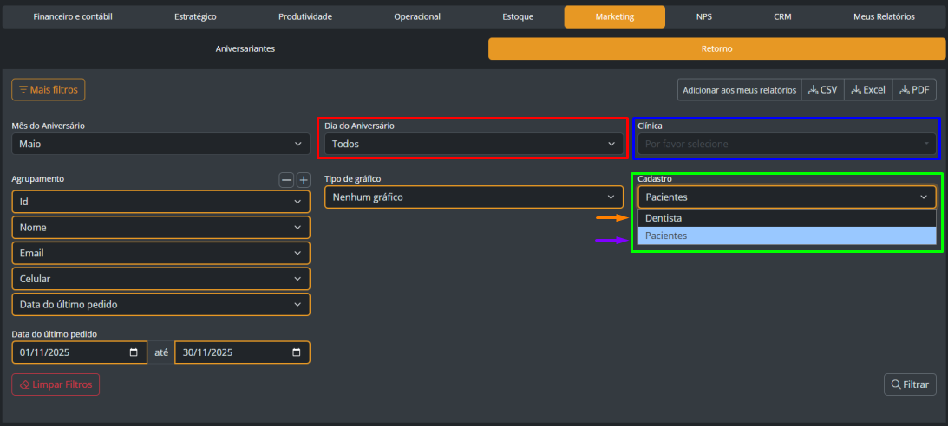Open the Clínica selection dropdown

[x=787, y=145]
